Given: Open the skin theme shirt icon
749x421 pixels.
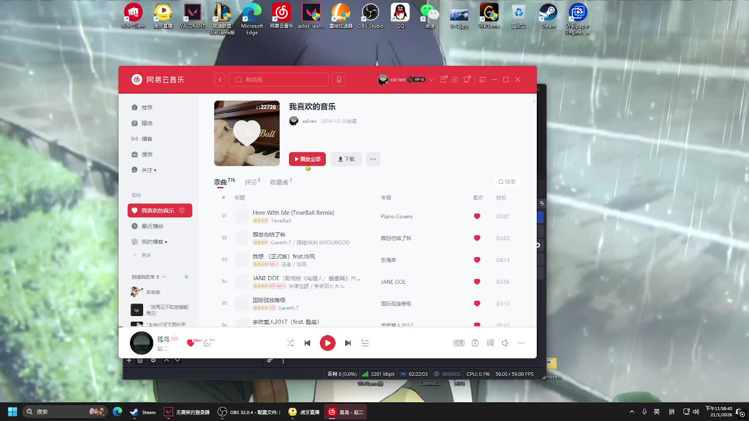Looking at the screenshot, I should pos(467,80).
